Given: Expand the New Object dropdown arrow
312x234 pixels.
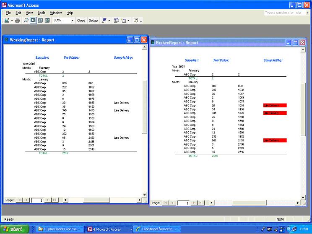Looking at the screenshot, I should [x=128, y=21].
